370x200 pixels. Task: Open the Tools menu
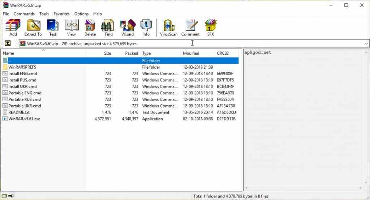(x=44, y=14)
